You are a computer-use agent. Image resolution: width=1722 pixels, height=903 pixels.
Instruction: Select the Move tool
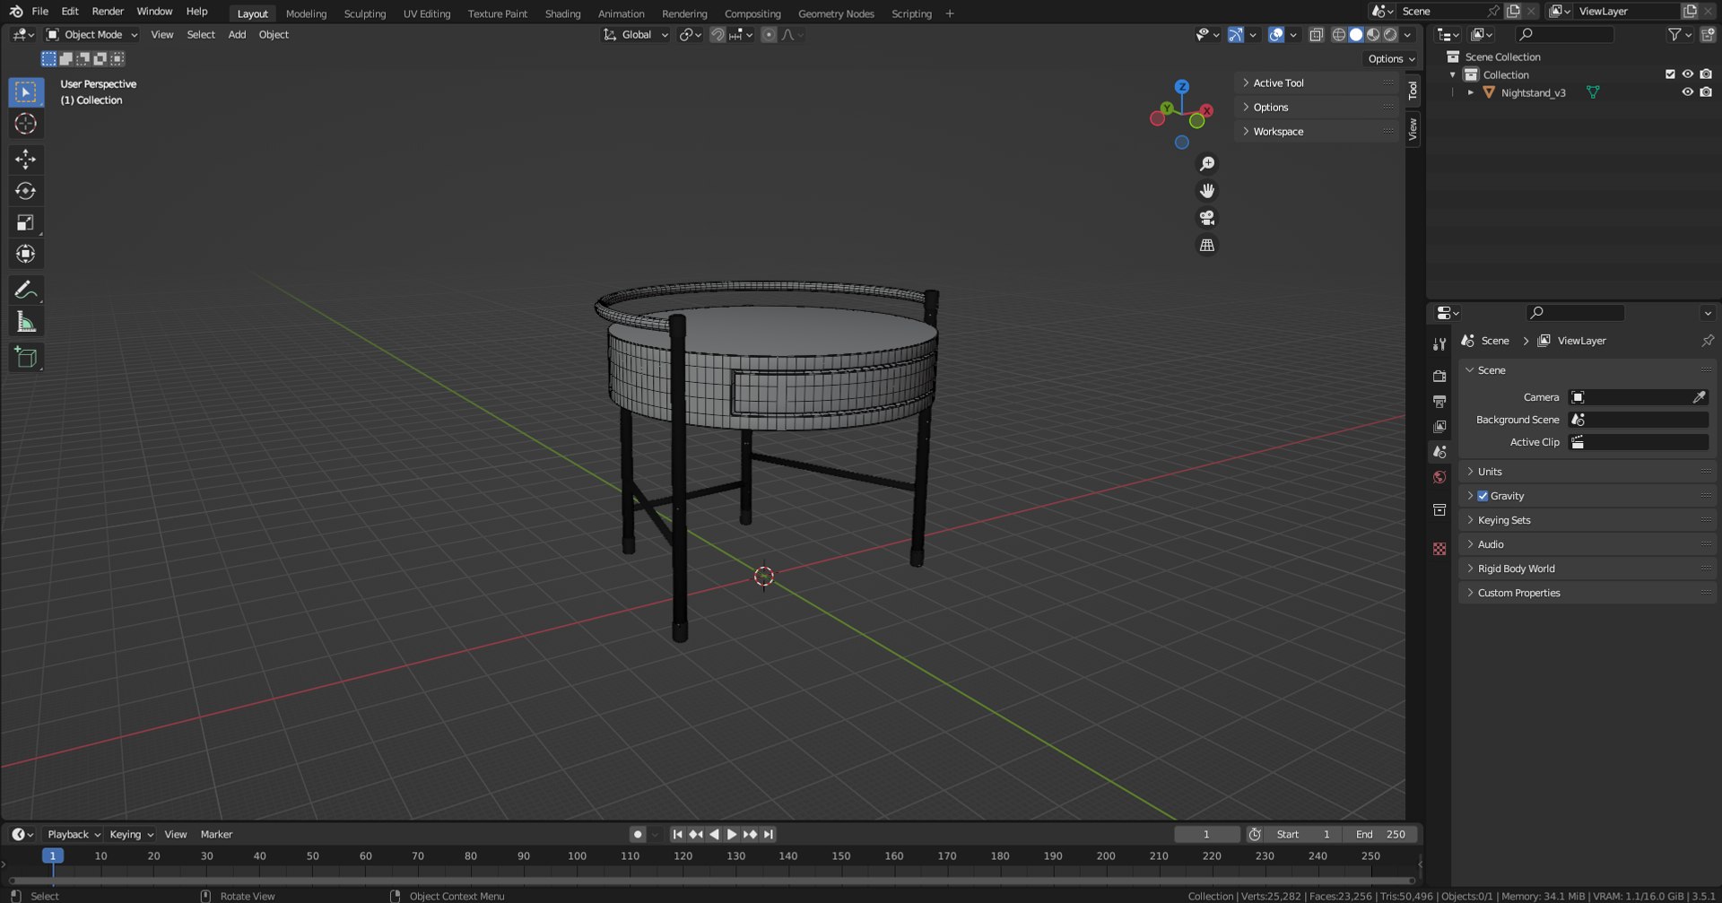click(25, 159)
